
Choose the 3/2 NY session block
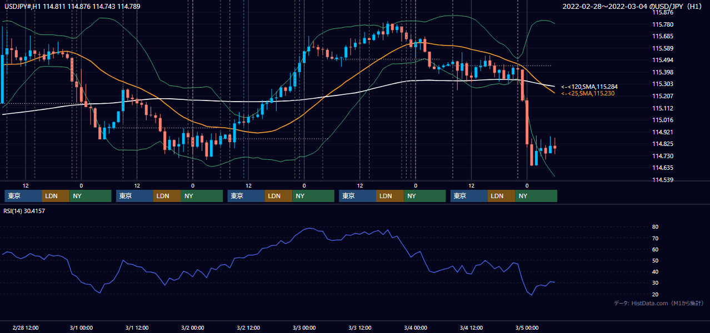[314, 196]
